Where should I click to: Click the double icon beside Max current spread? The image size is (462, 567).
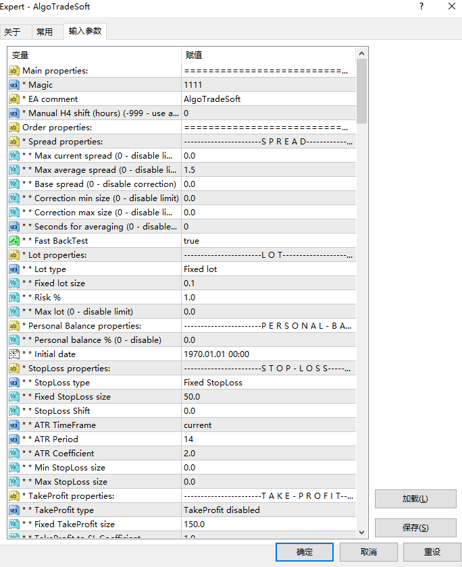[14, 156]
